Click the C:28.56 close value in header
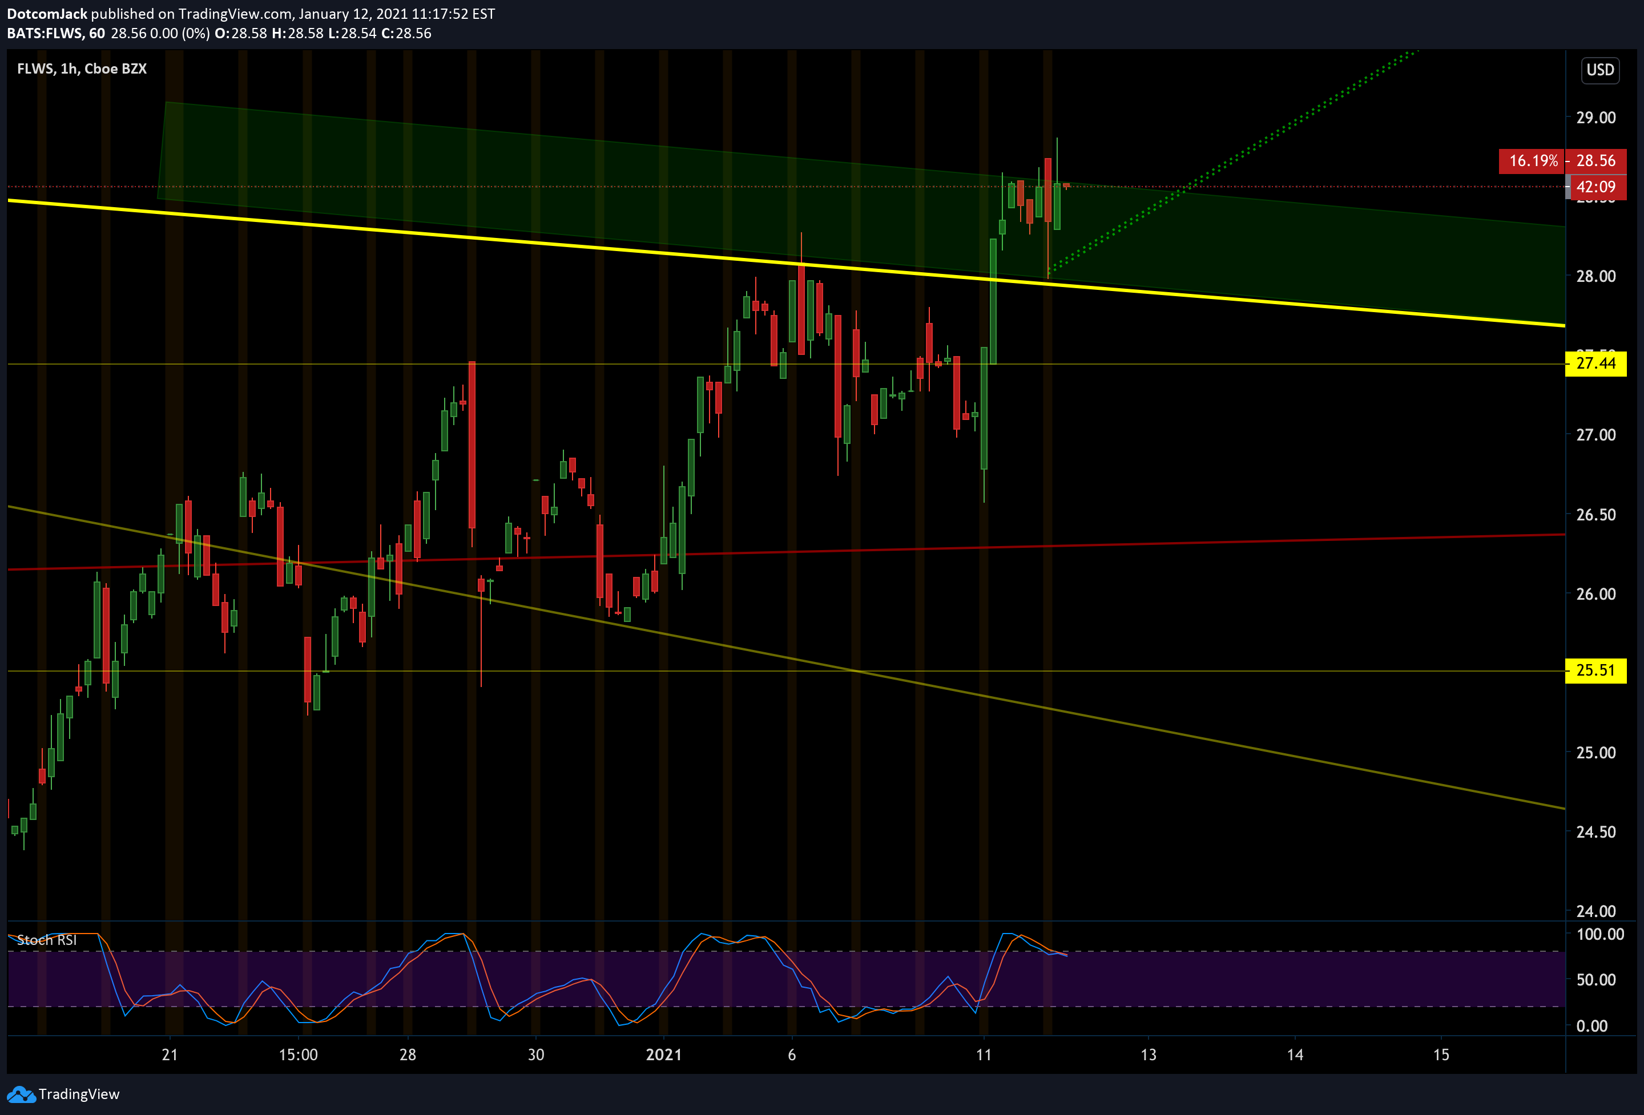1644x1115 pixels. (406, 33)
